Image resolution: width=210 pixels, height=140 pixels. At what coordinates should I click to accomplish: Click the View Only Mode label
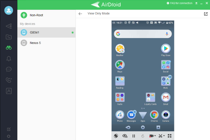point(98,13)
